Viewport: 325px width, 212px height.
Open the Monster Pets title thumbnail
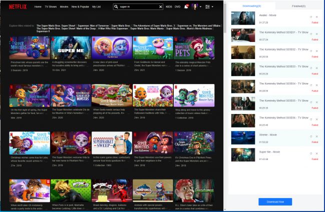point(194,48)
